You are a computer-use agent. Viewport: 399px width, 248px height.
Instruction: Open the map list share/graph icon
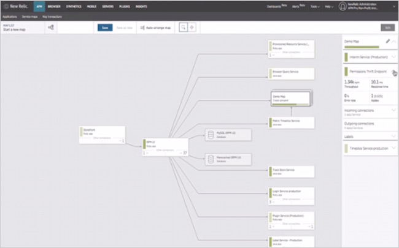(x=51, y=28)
